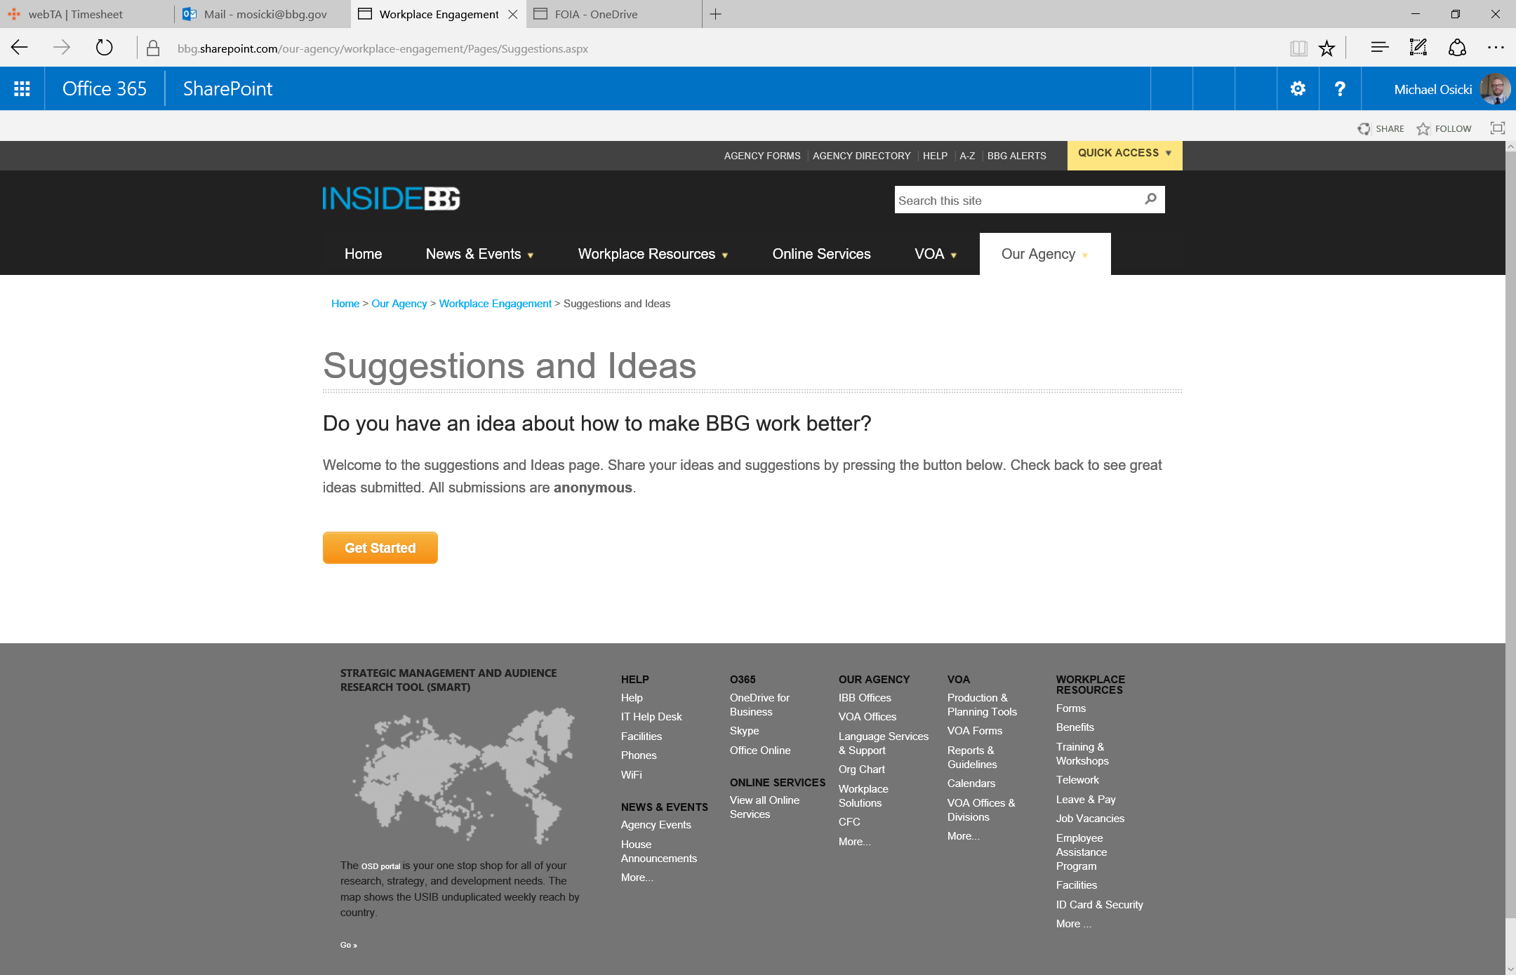Open Language Services & Support link
Viewport: 1516px width, 975px height.
[x=883, y=744]
